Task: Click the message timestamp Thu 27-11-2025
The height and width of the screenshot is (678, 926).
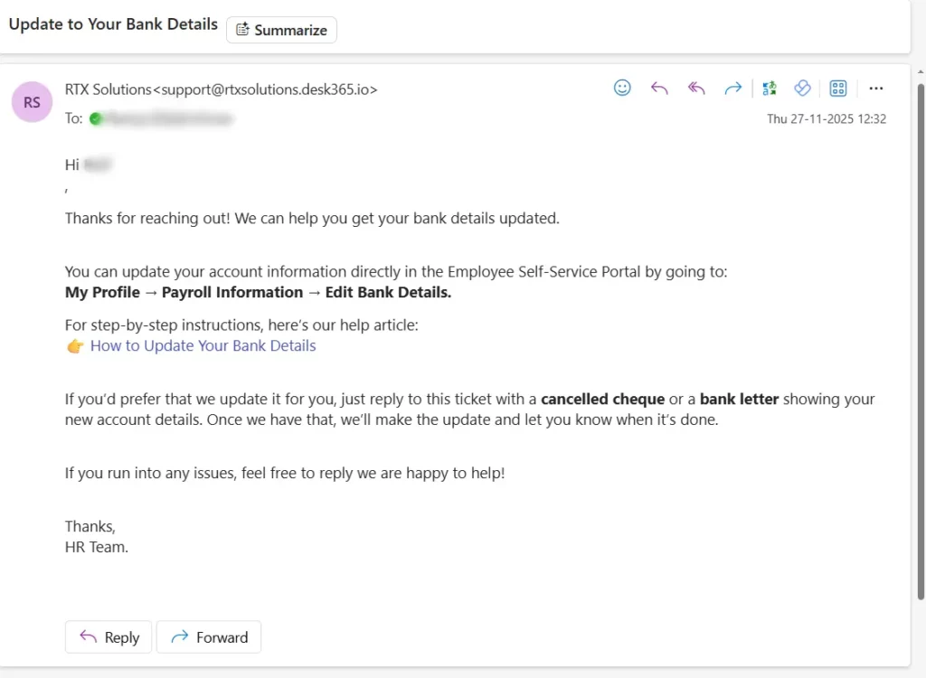Action: coord(826,118)
